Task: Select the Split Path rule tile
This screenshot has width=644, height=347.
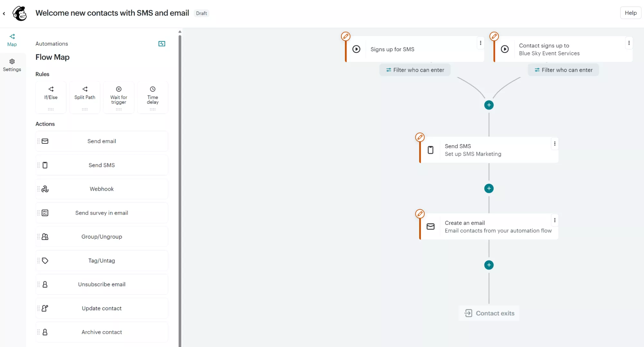Action: (x=85, y=97)
